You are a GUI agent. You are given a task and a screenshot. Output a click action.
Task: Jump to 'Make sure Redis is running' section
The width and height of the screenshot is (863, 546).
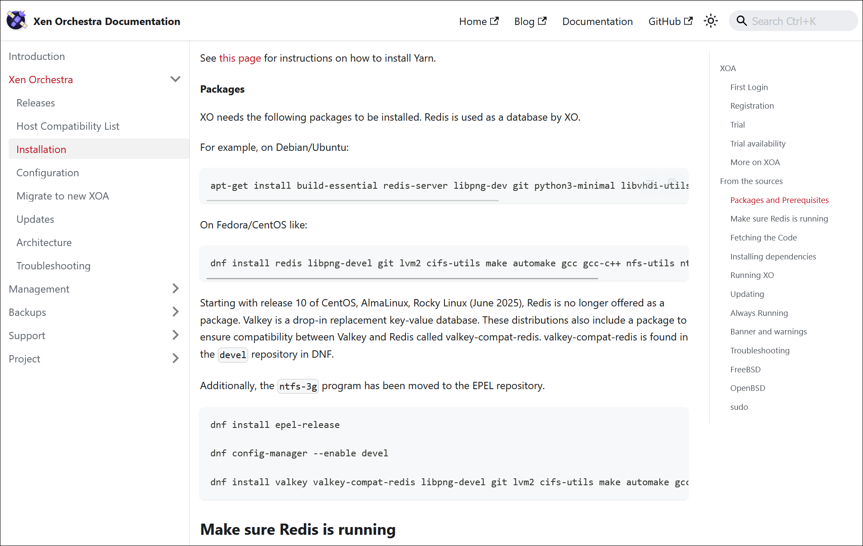779,219
